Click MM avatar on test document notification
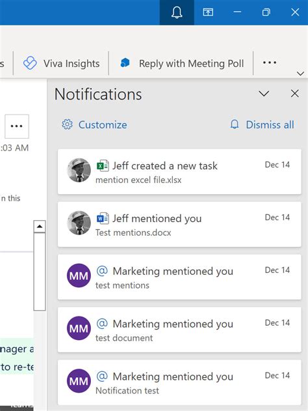This screenshot has height=411, width=308. [79, 328]
